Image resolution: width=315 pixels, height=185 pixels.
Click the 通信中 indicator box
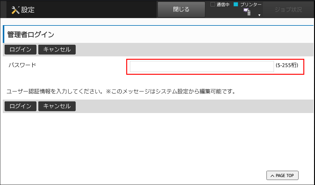click(213, 4)
